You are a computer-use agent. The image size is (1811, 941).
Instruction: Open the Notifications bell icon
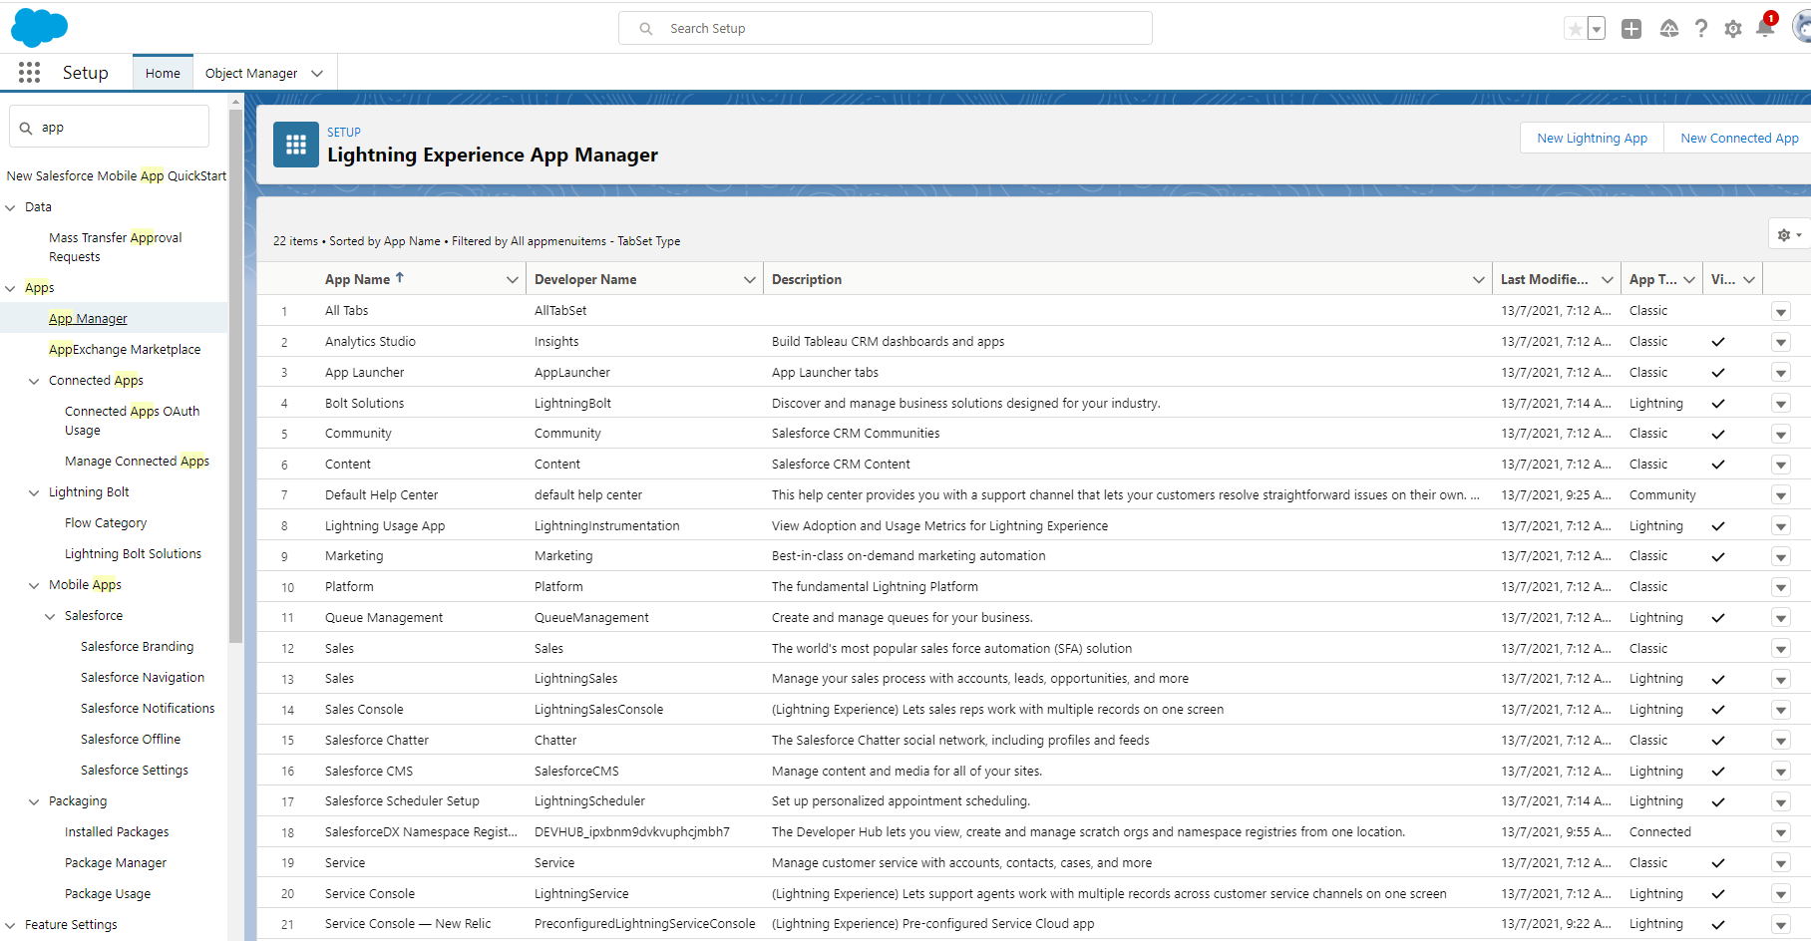[x=1765, y=27]
